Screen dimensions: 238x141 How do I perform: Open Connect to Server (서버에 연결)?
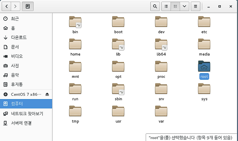click(x=26, y=123)
